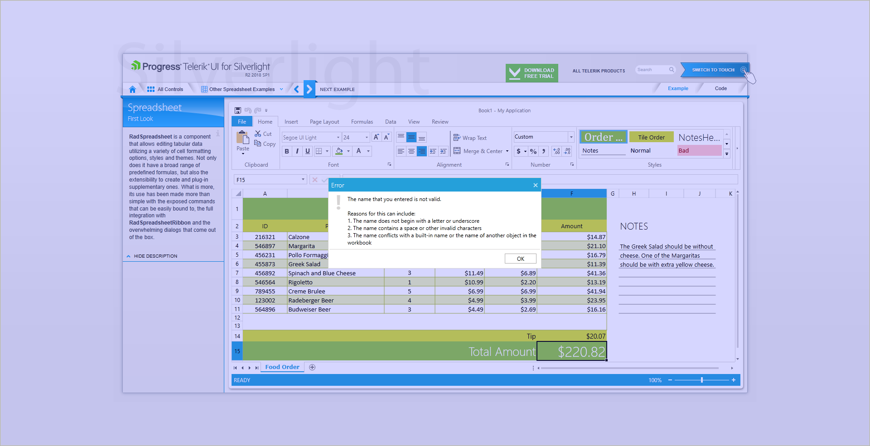Image resolution: width=870 pixels, height=446 pixels.
Task: Click the Paste clipboard icon
Action: (243, 138)
